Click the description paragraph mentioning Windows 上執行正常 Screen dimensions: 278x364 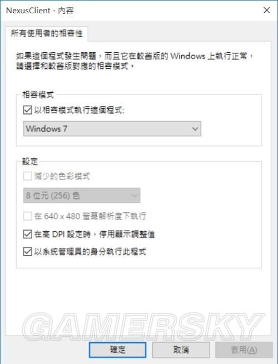coord(134,61)
